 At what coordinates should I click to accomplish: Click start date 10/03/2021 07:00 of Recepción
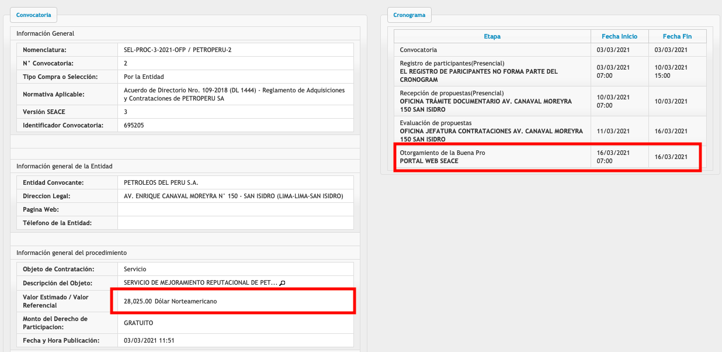click(613, 101)
